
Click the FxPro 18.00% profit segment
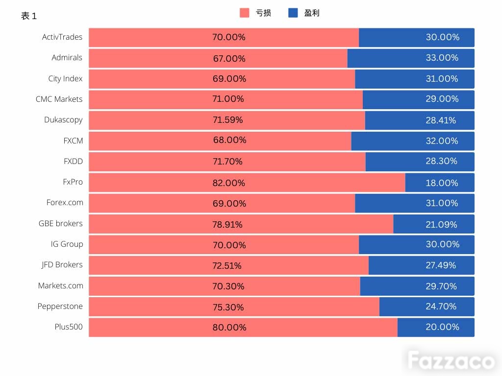click(x=440, y=183)
